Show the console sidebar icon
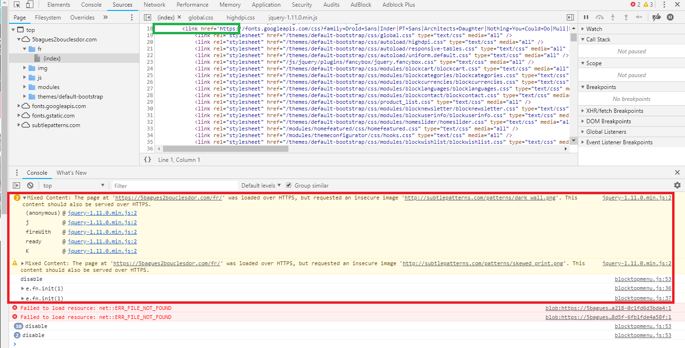The image size is (685, 348). click(x=17, y=186)
